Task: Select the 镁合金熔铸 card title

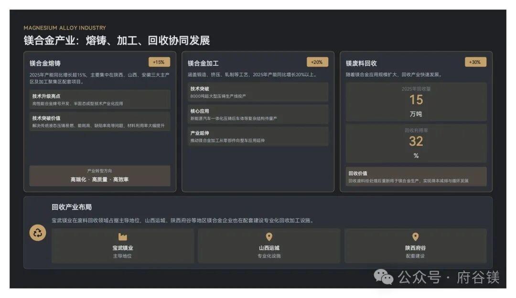Action: coord(45,63)
